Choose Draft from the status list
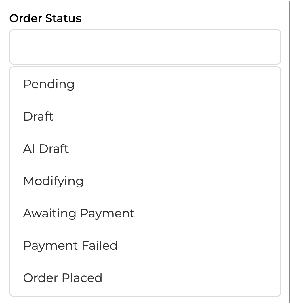290x304 pixels. (x=38, y=117)
